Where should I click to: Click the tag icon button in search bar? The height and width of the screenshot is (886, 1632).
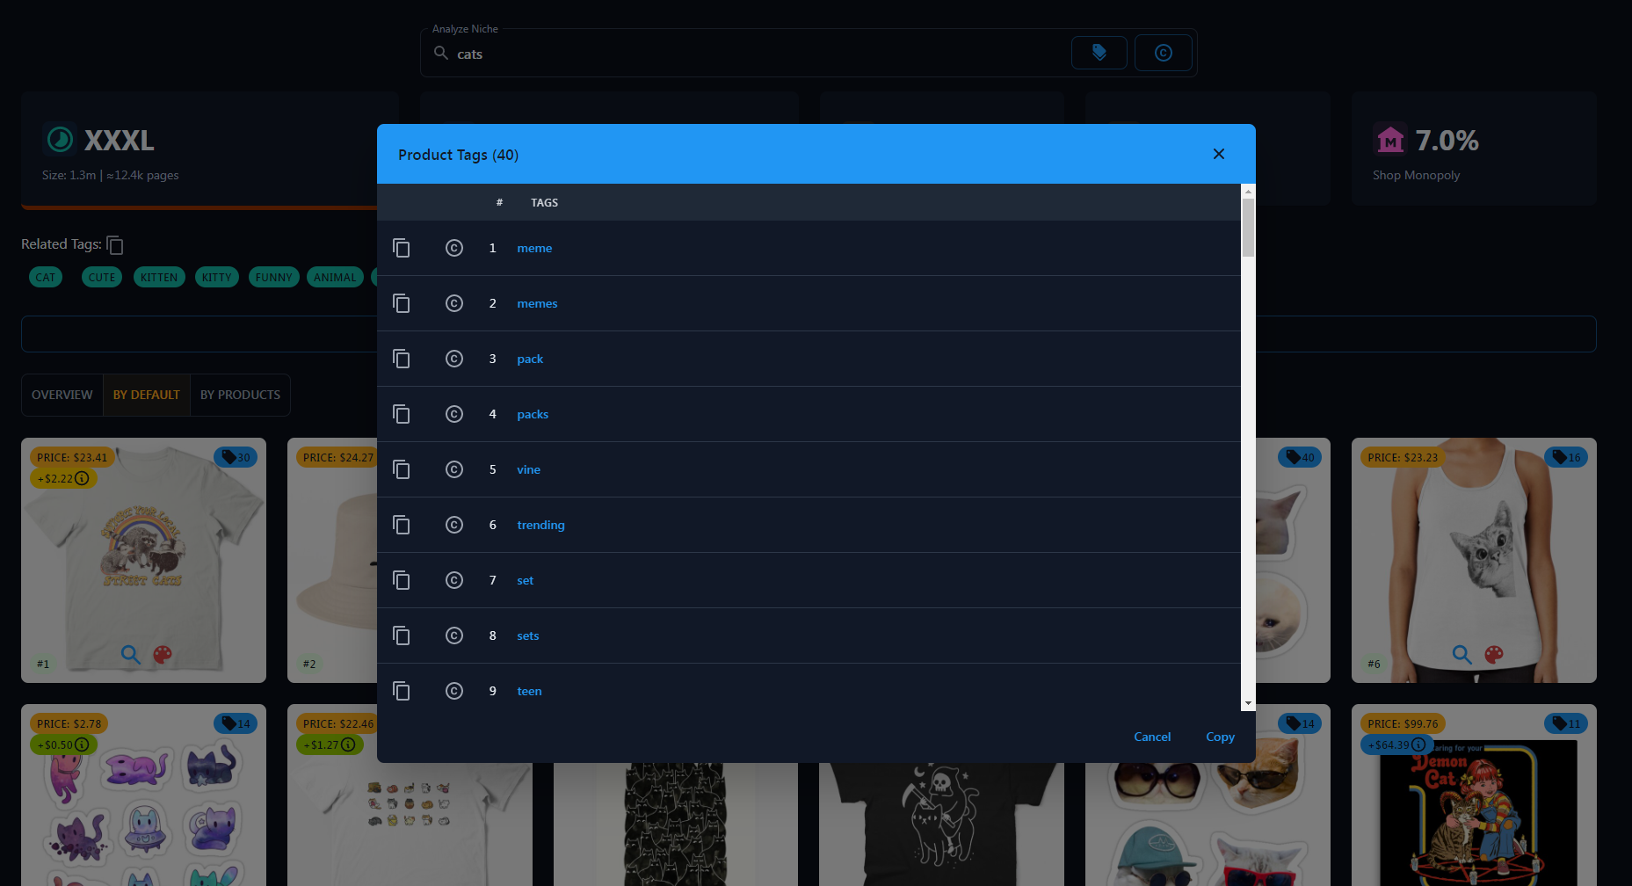(x=1099, y=53)
